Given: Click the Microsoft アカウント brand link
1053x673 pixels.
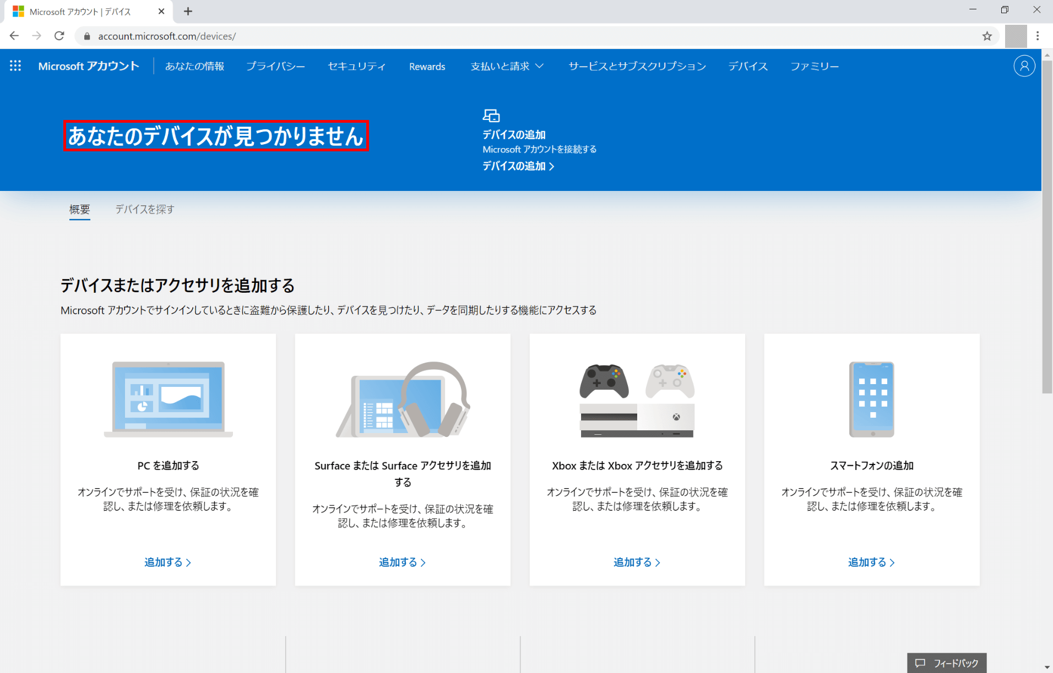Looking at the screenshot, I should tap(89, 66).
